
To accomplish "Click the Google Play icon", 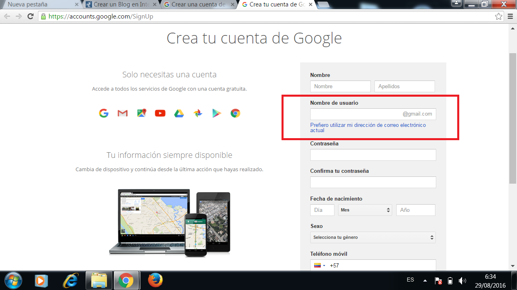I will pos(217,113).
